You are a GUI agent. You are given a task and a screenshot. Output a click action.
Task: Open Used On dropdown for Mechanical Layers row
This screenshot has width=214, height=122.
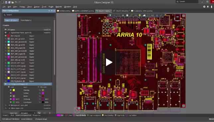[x=47, y=105]
